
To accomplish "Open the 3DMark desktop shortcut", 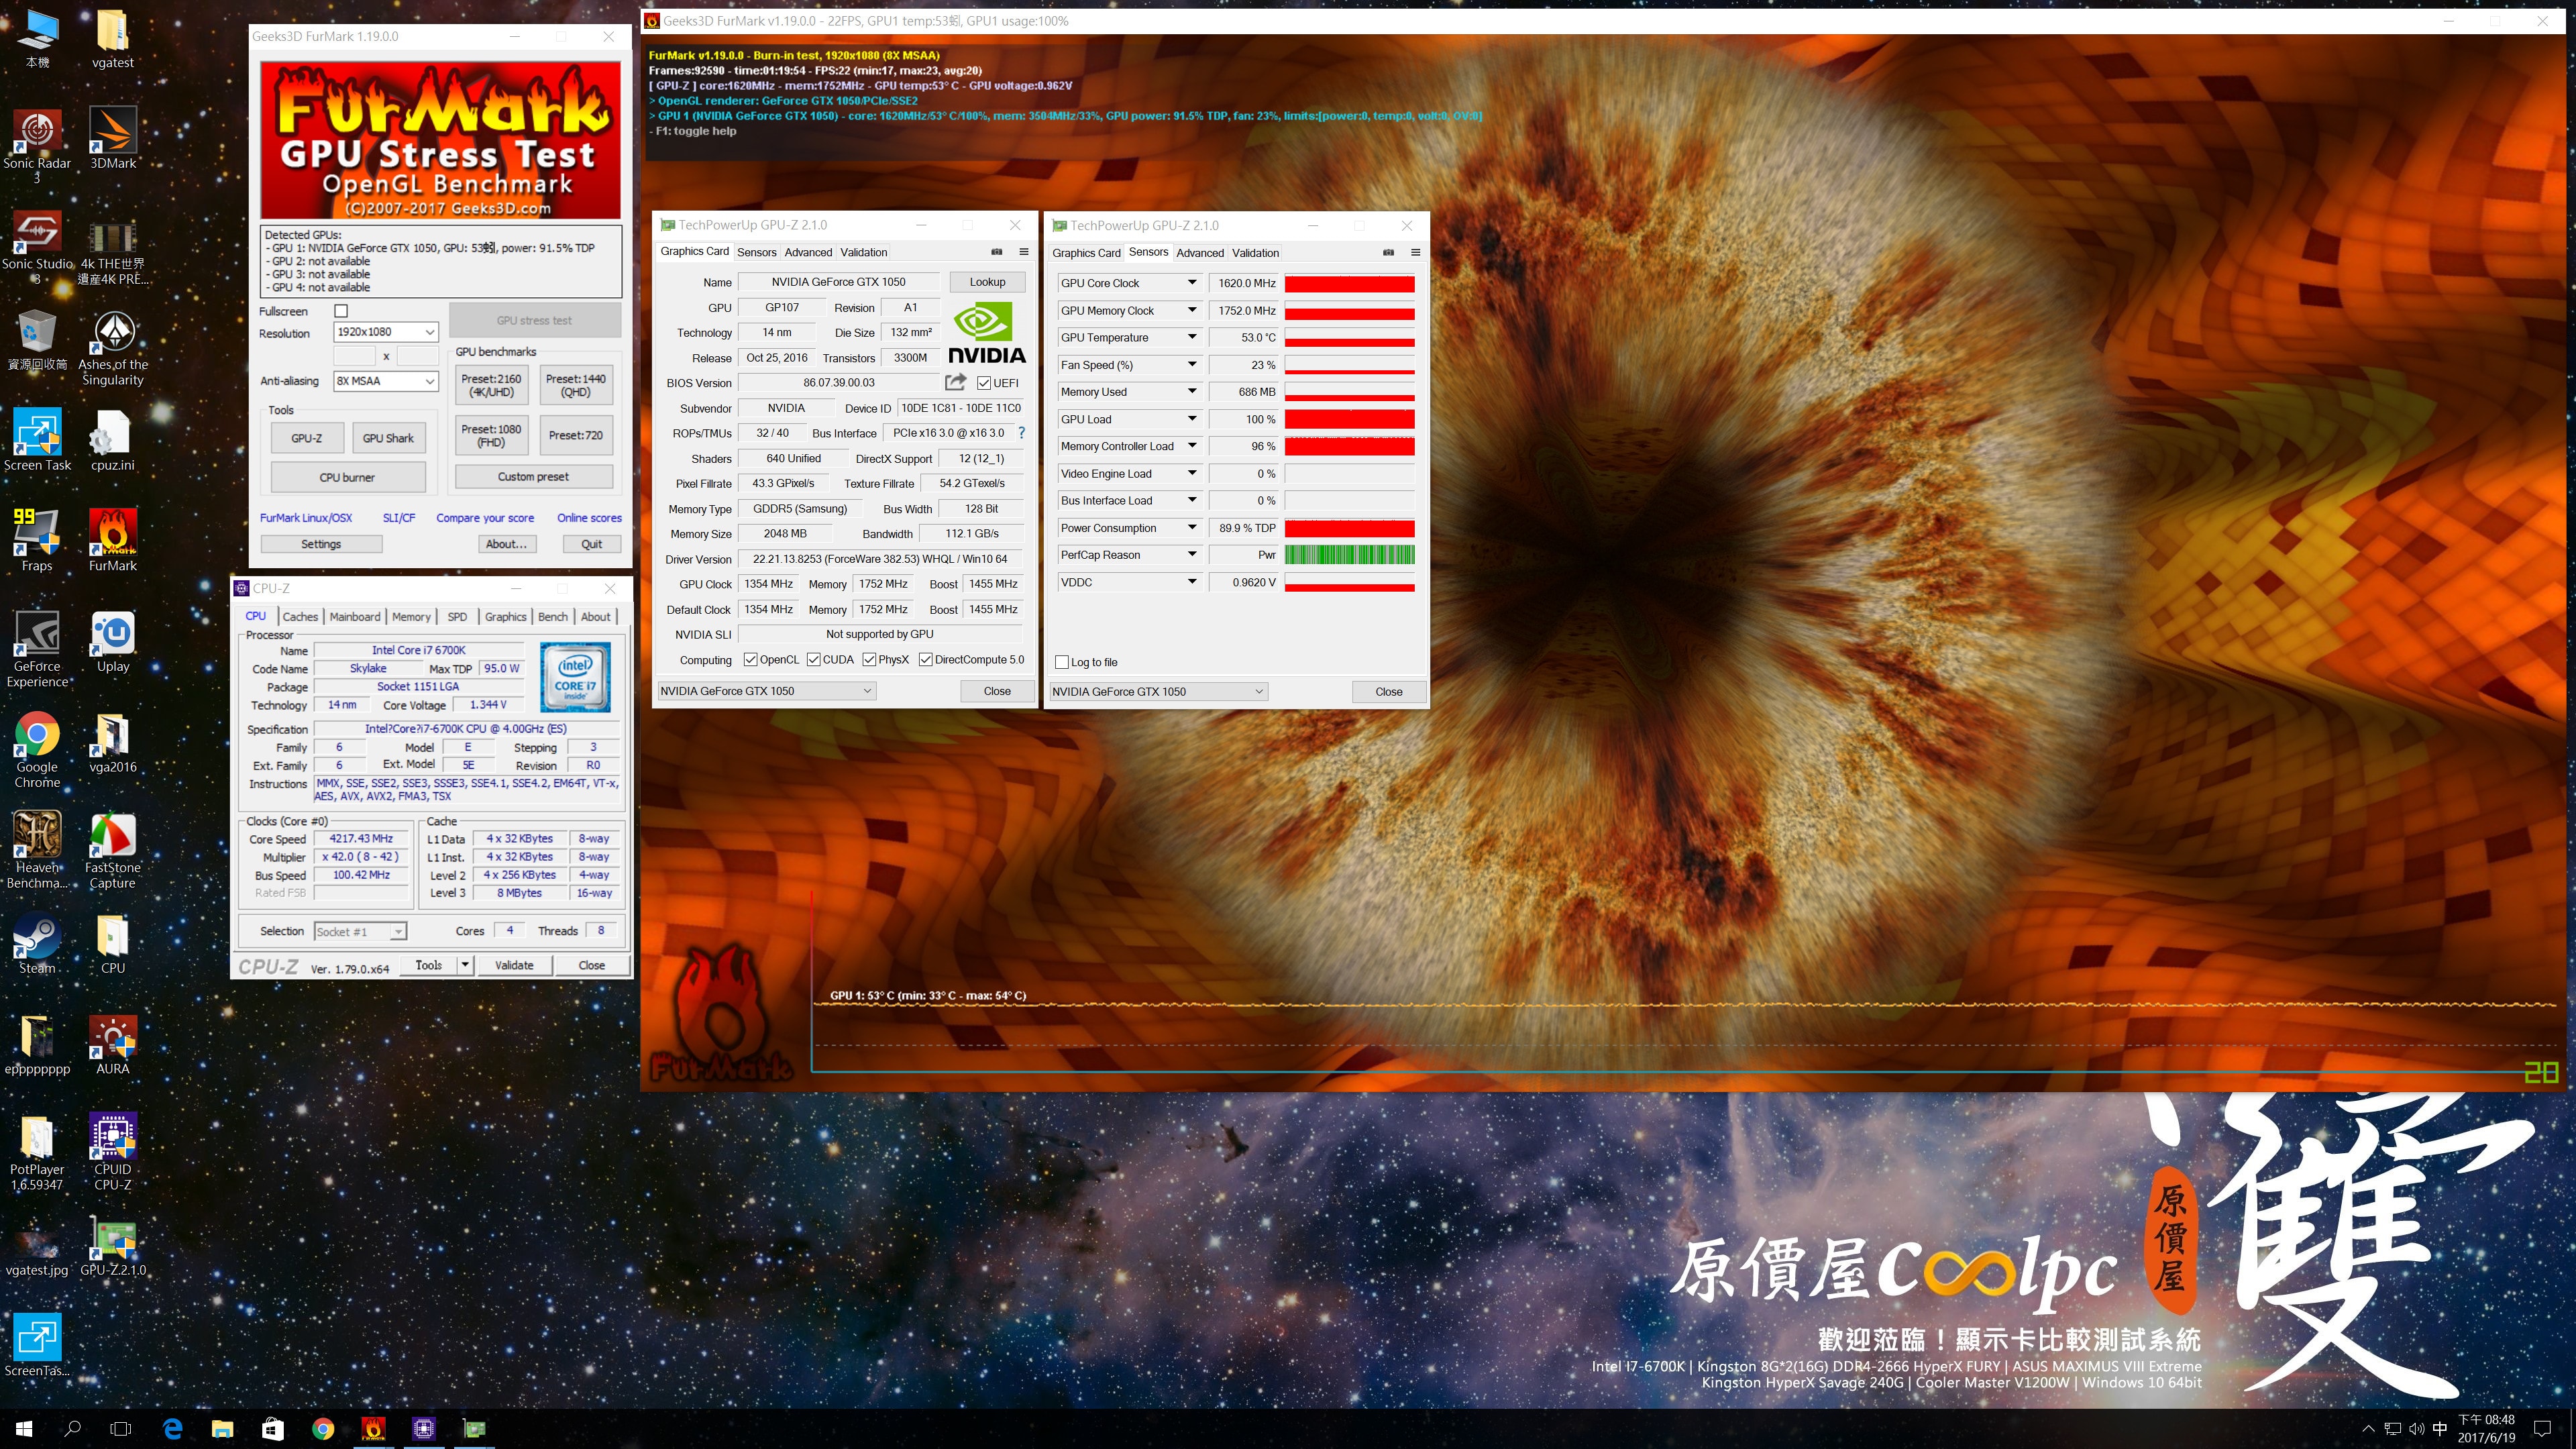I will click(113, 139).
